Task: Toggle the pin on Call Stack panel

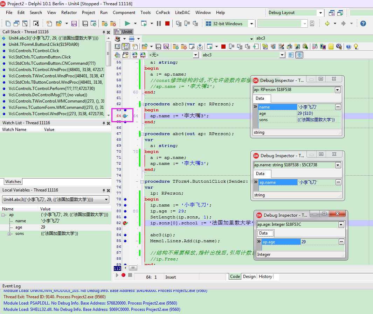Action: tap(104, 32)
